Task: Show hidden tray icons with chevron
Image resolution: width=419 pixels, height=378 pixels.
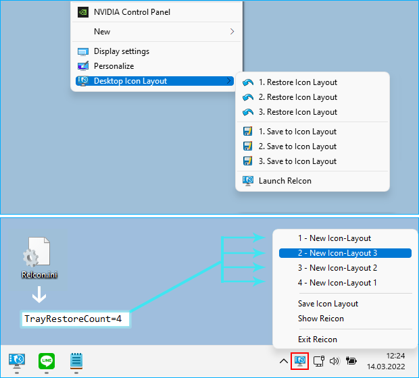Action: click(283, 360)
